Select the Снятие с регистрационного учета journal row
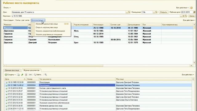Viewport: 197px width, 111px height. pyautogui.click(x=98, y=88)
